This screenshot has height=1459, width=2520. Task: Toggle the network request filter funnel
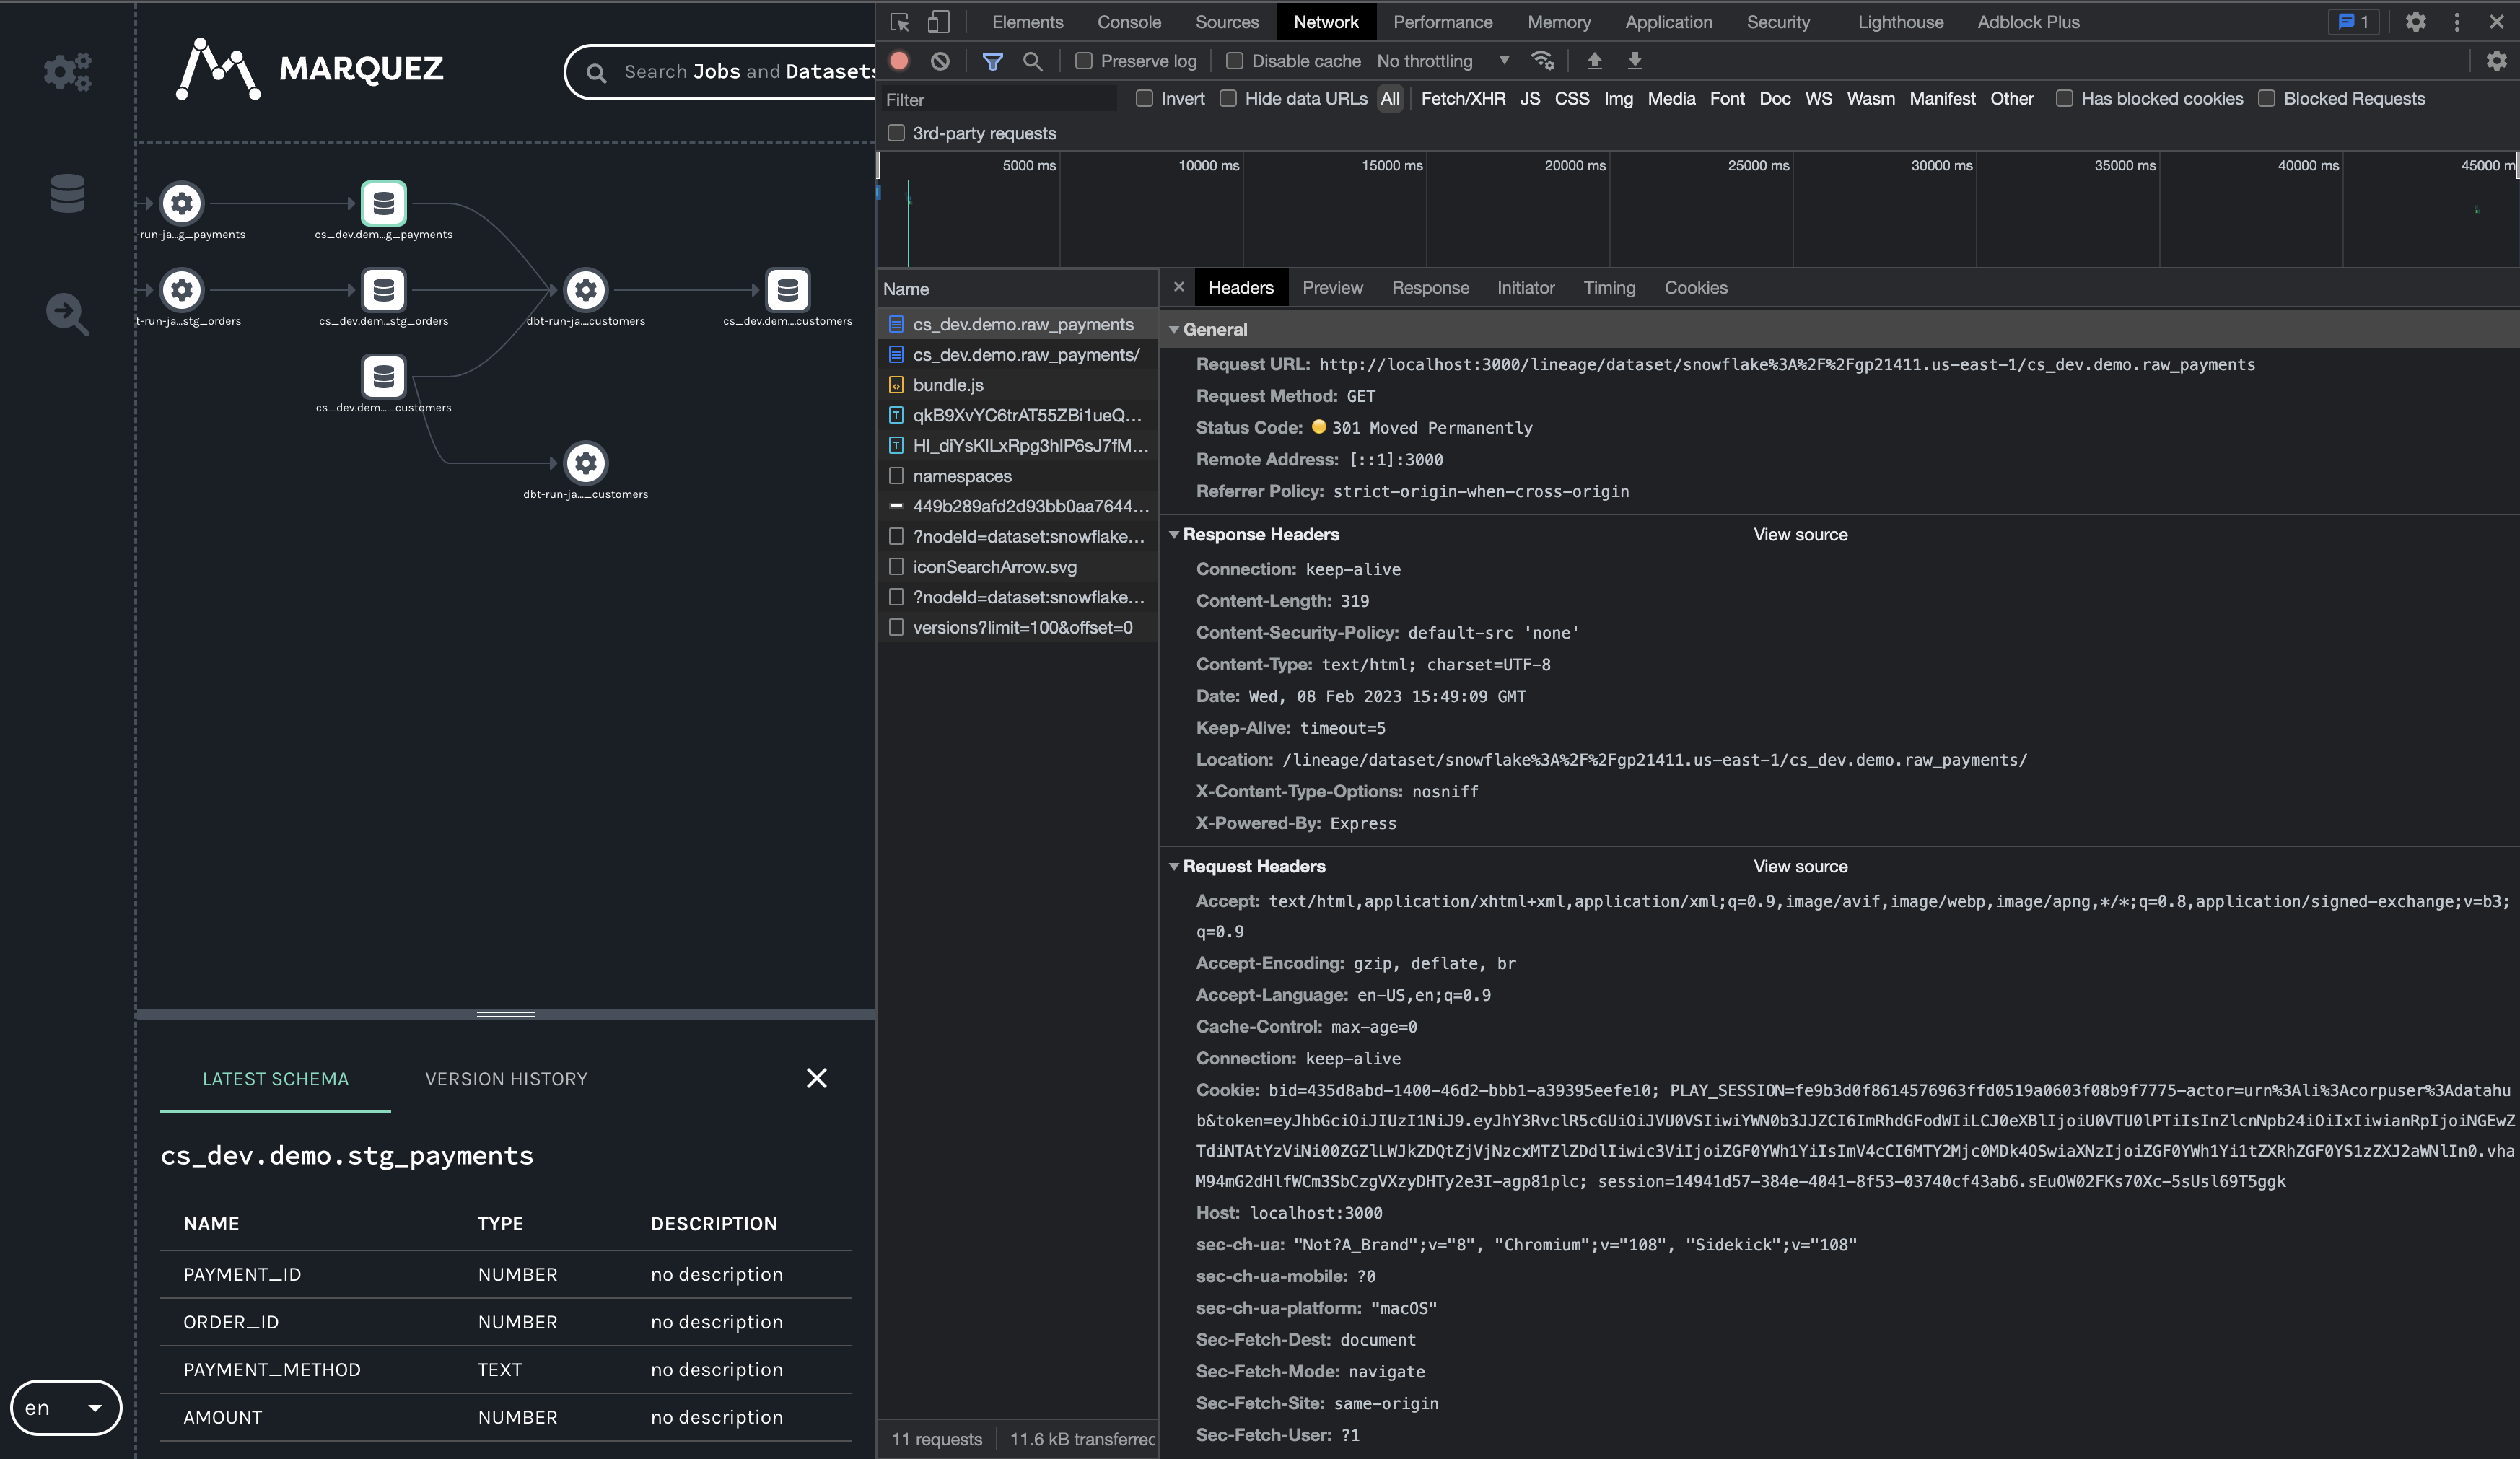coord(993,61)
